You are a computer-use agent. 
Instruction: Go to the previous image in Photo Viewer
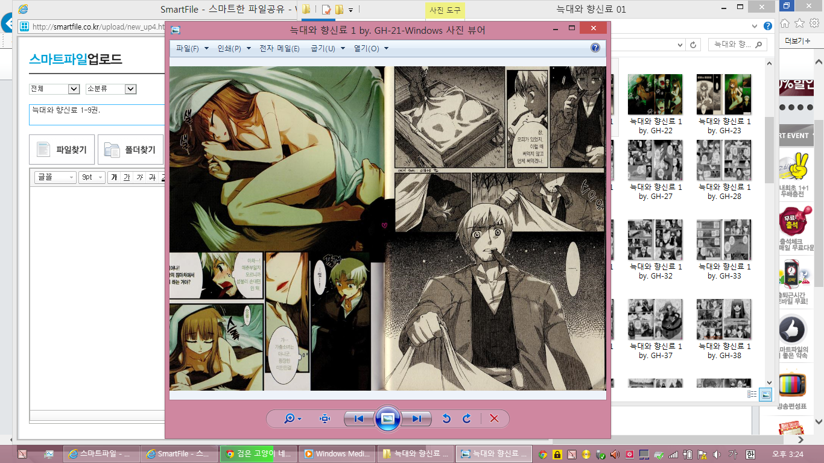click(x=358, y=418)
